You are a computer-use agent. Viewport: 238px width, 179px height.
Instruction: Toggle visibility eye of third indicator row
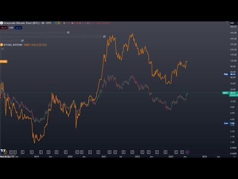tap(22, 41)
